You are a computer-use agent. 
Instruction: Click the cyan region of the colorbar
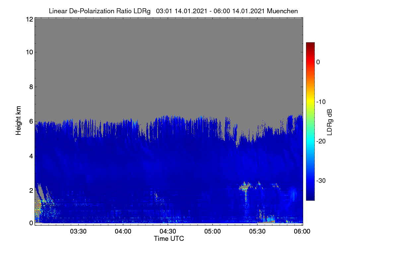[310, 141]
